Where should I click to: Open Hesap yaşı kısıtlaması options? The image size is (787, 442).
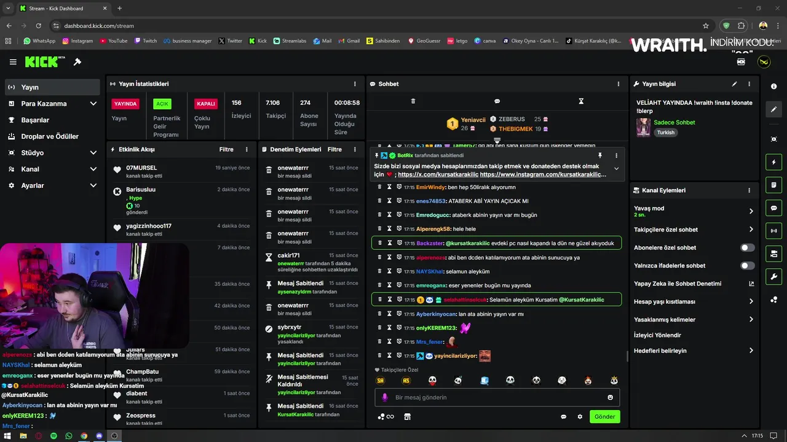[x=694, y=301]
